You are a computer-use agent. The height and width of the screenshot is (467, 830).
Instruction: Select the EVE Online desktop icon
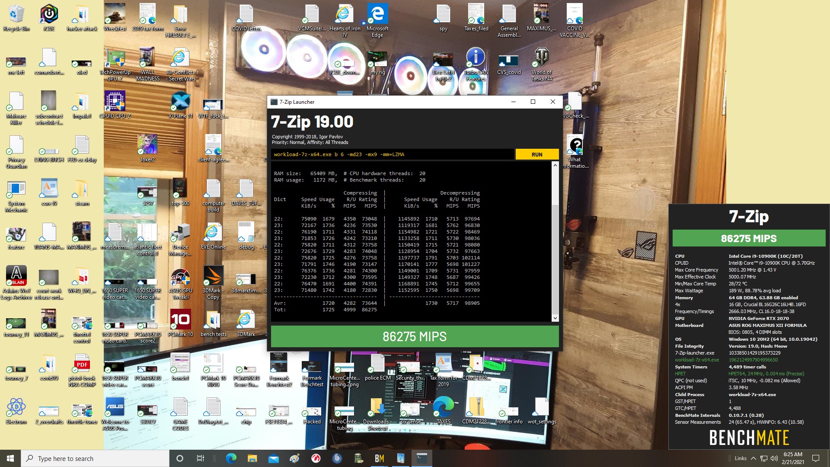[213, 236]
